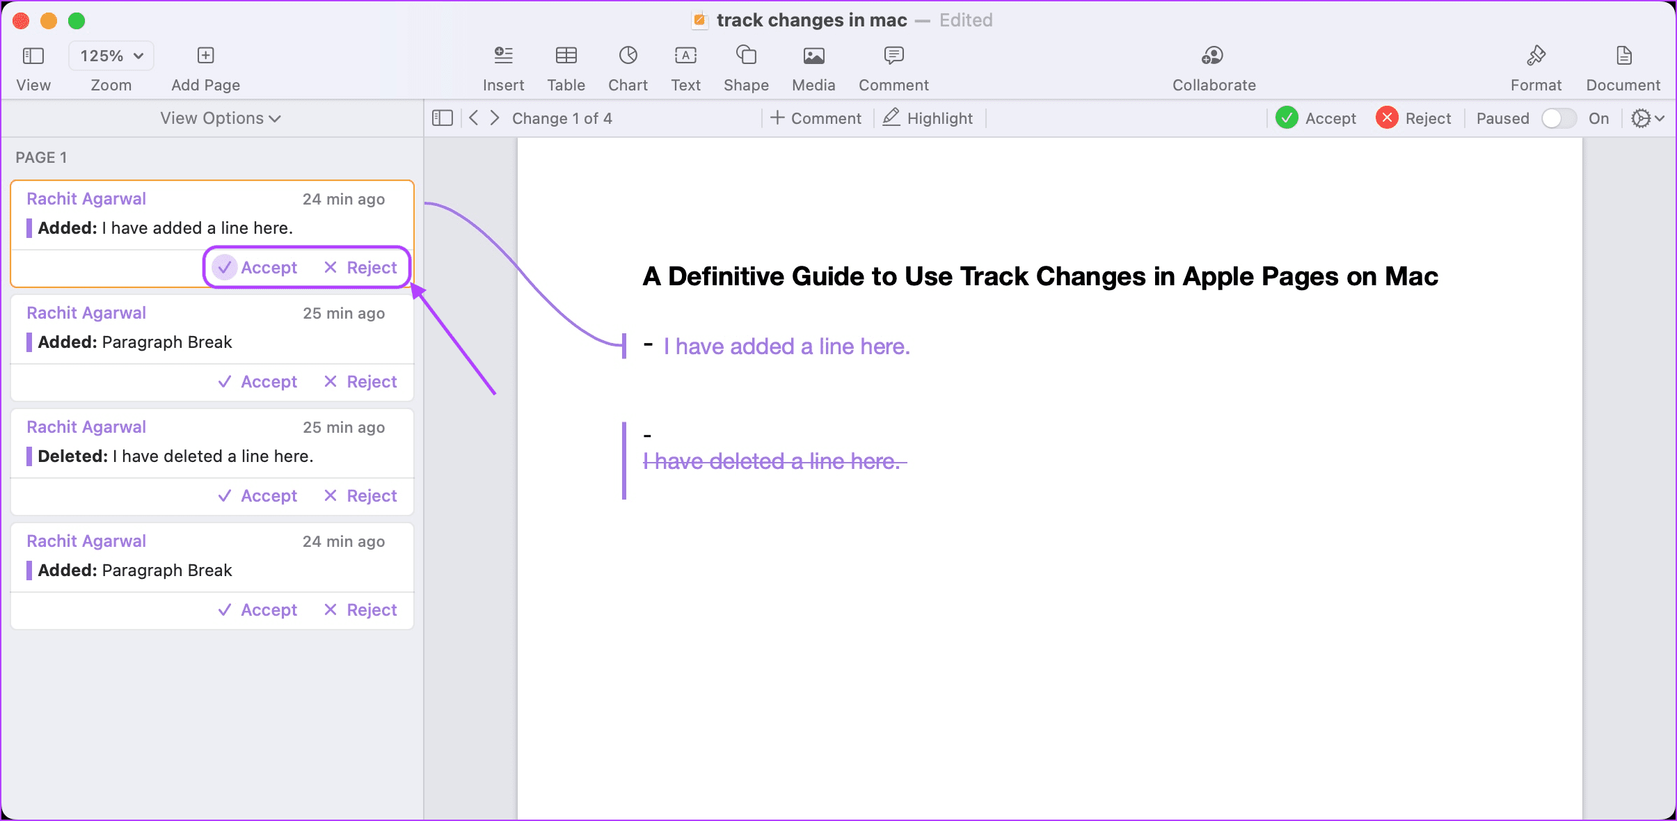Open the Format inspector
Viewport: 1677px width, 821px height.
pyautogui.click(x=1536, y=56)
